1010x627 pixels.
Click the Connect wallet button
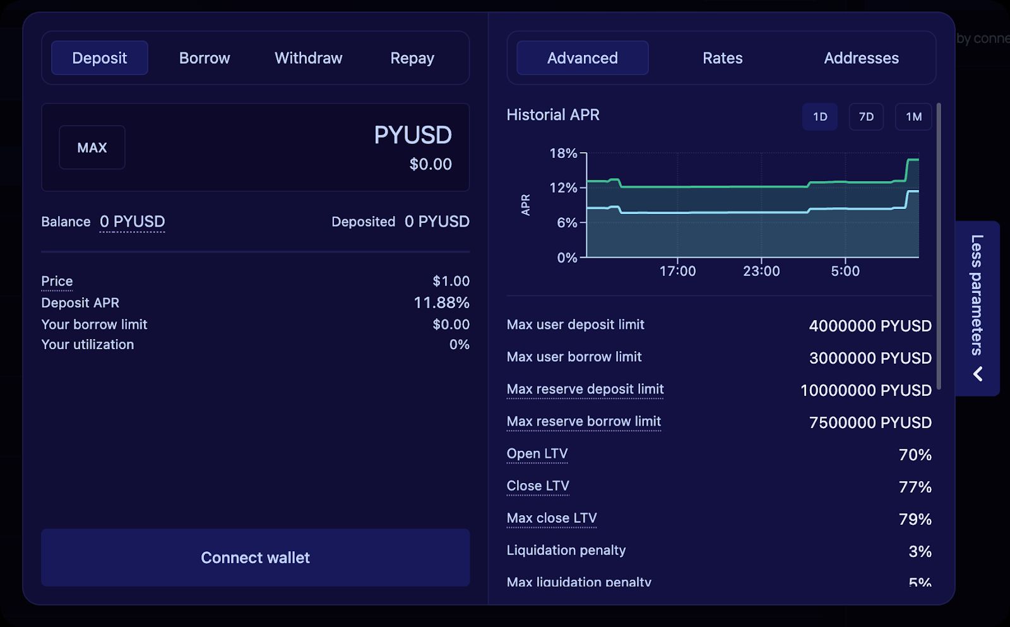tap(255, 558)
